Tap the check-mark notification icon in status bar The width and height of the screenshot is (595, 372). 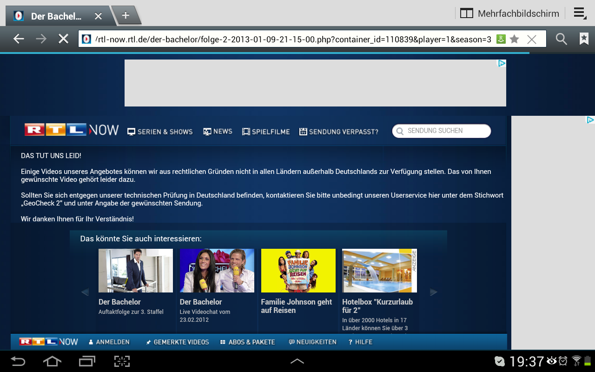coord(500,361)
